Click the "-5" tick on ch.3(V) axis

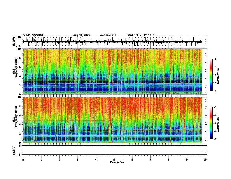(20, 155)
